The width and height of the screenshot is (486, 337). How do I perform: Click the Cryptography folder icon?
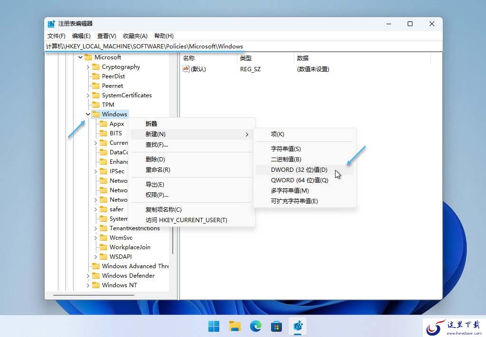[x=96, y=66]
